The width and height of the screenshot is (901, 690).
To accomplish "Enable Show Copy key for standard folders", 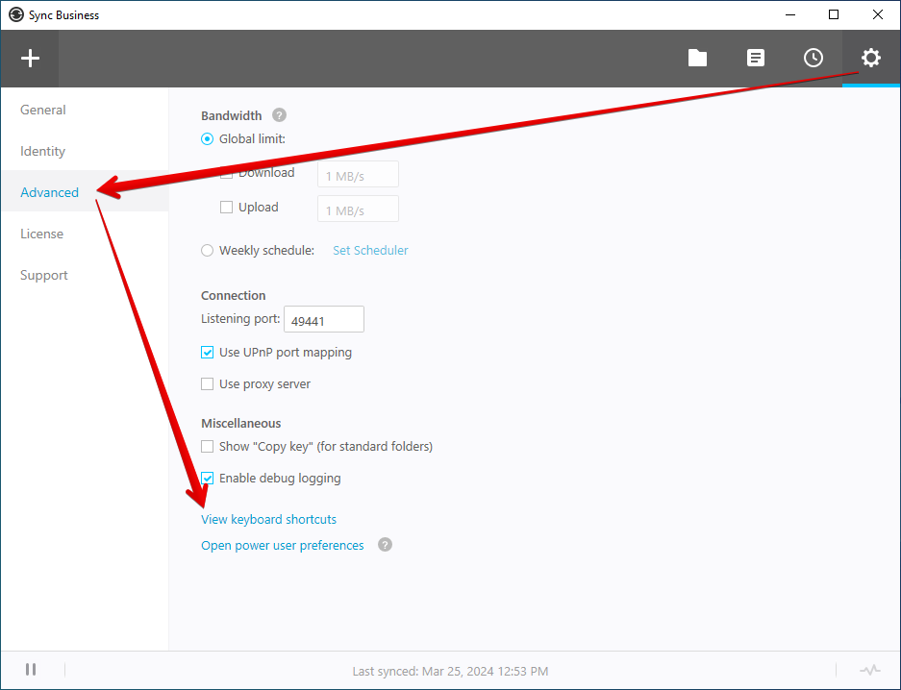I will [207, 446].
